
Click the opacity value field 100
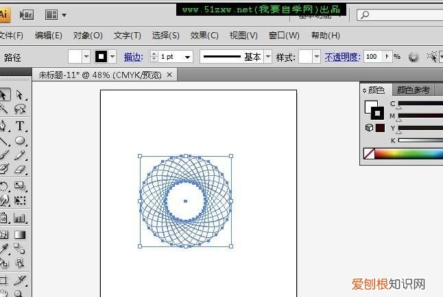pyautogui.click(x=372, y=57)
